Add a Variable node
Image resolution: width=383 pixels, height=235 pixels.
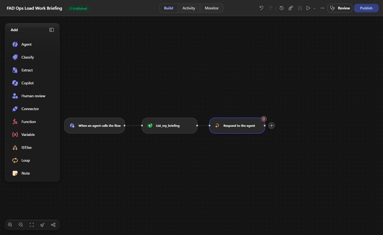click(32, 135)
